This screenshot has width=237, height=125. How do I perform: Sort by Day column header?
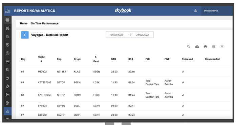(x=23, y=59)
